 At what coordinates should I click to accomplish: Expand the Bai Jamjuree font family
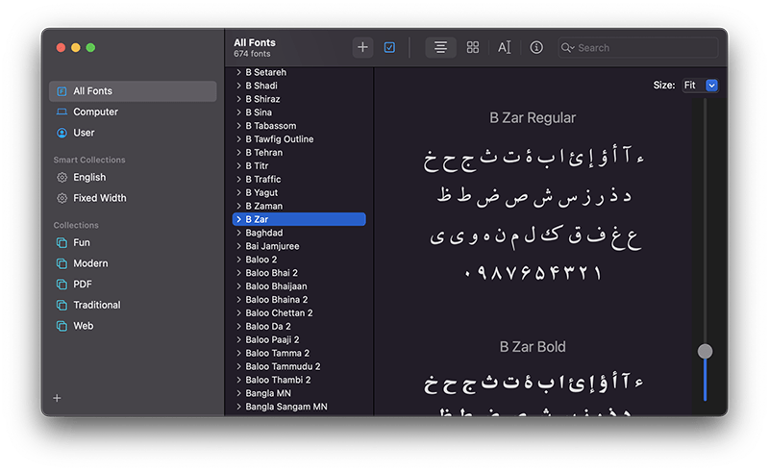238,246
